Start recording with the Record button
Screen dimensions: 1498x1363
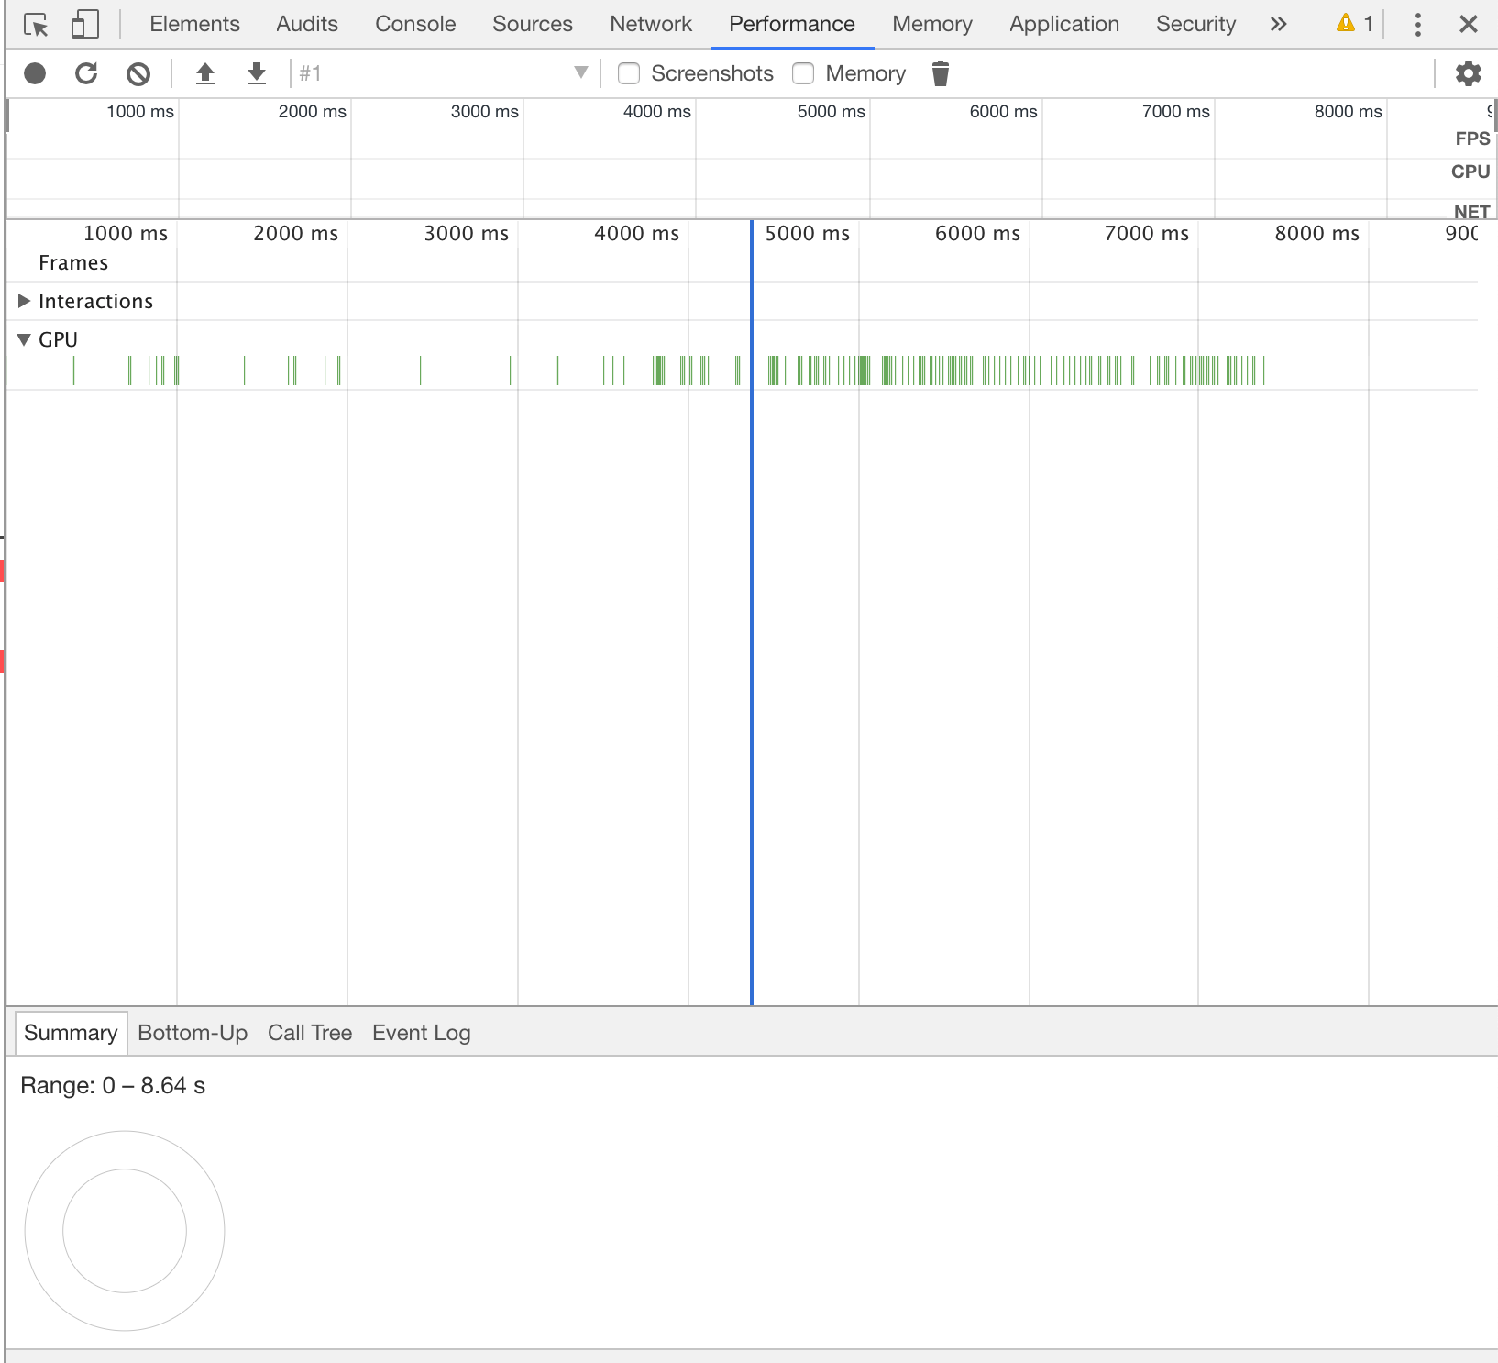(x=35, y=73)
